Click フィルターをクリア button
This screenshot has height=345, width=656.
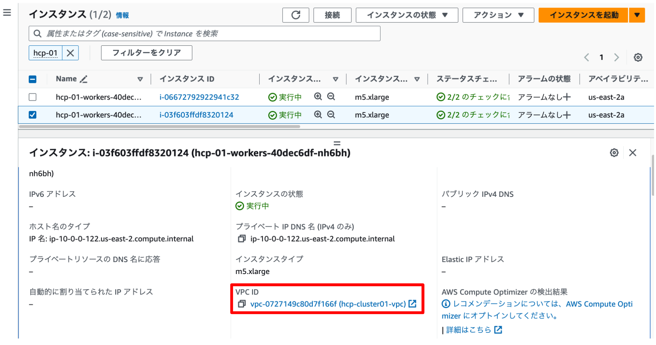pyautogui.click(x=147, y=53)
